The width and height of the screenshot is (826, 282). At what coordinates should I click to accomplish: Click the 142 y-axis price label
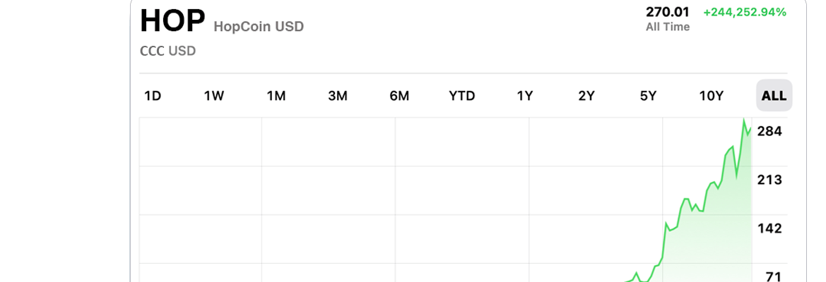point(769,228)
